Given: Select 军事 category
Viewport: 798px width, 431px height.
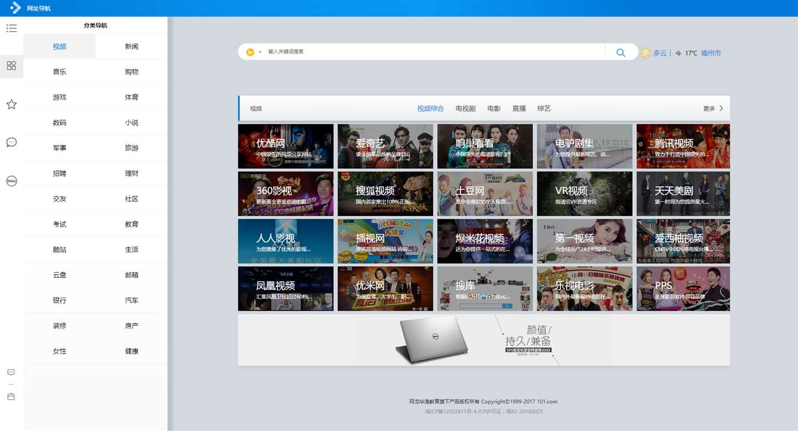Looking at the screenshot, I should click(x=59, y=148).
